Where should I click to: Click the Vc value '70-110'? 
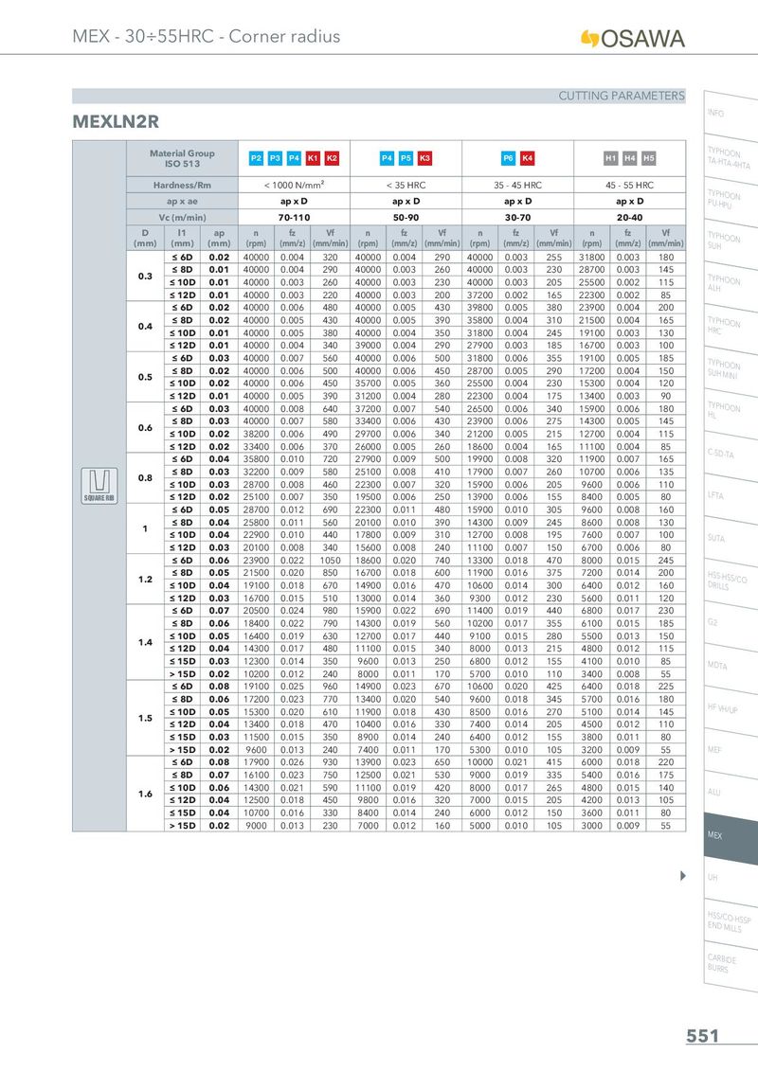[x=294, y=218]
